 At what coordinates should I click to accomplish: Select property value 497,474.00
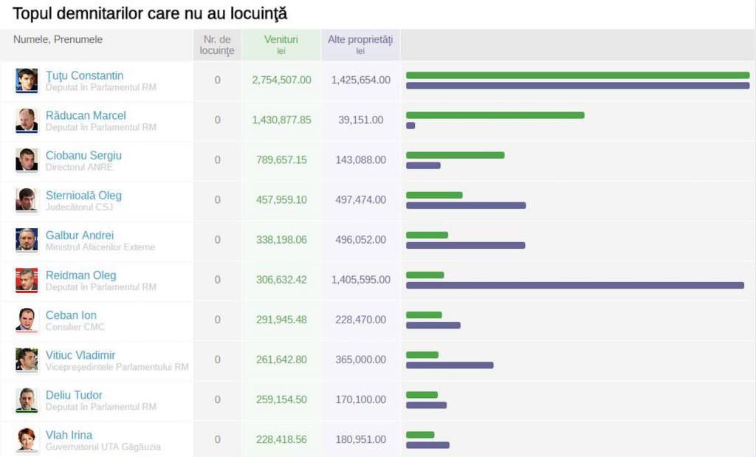360,200
